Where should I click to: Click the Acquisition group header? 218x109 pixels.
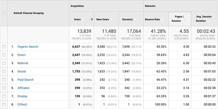(x=77, y=6)
